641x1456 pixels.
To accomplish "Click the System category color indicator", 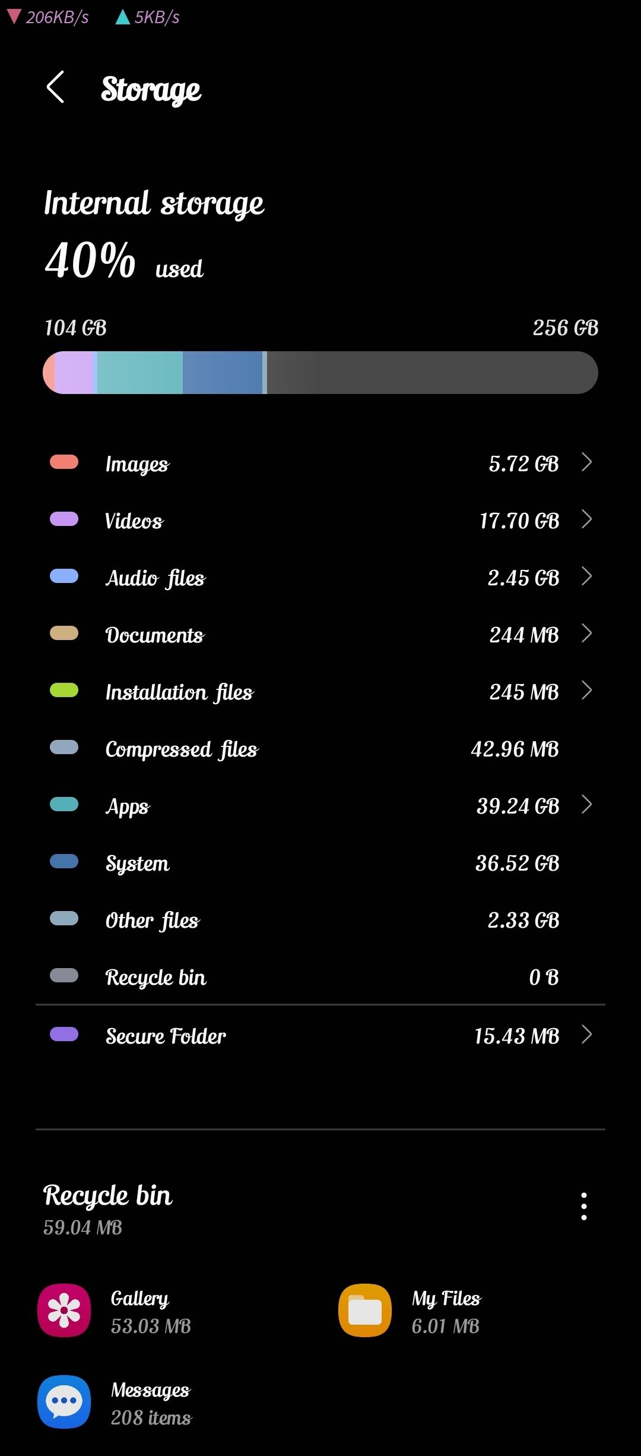I will (64, 862).
